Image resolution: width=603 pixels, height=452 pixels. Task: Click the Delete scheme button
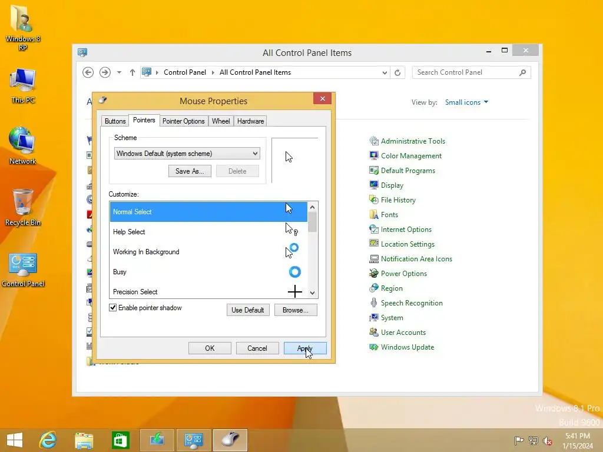click(237, 171)
